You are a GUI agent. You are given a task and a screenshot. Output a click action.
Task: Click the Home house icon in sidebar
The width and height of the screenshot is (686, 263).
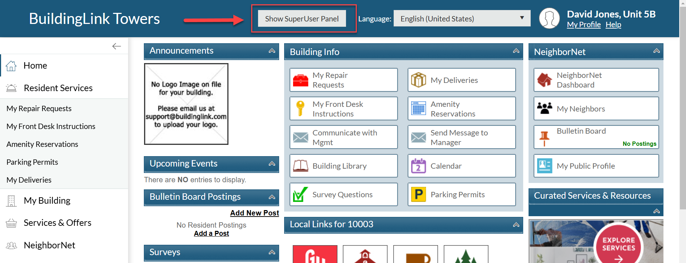(11, 66)
